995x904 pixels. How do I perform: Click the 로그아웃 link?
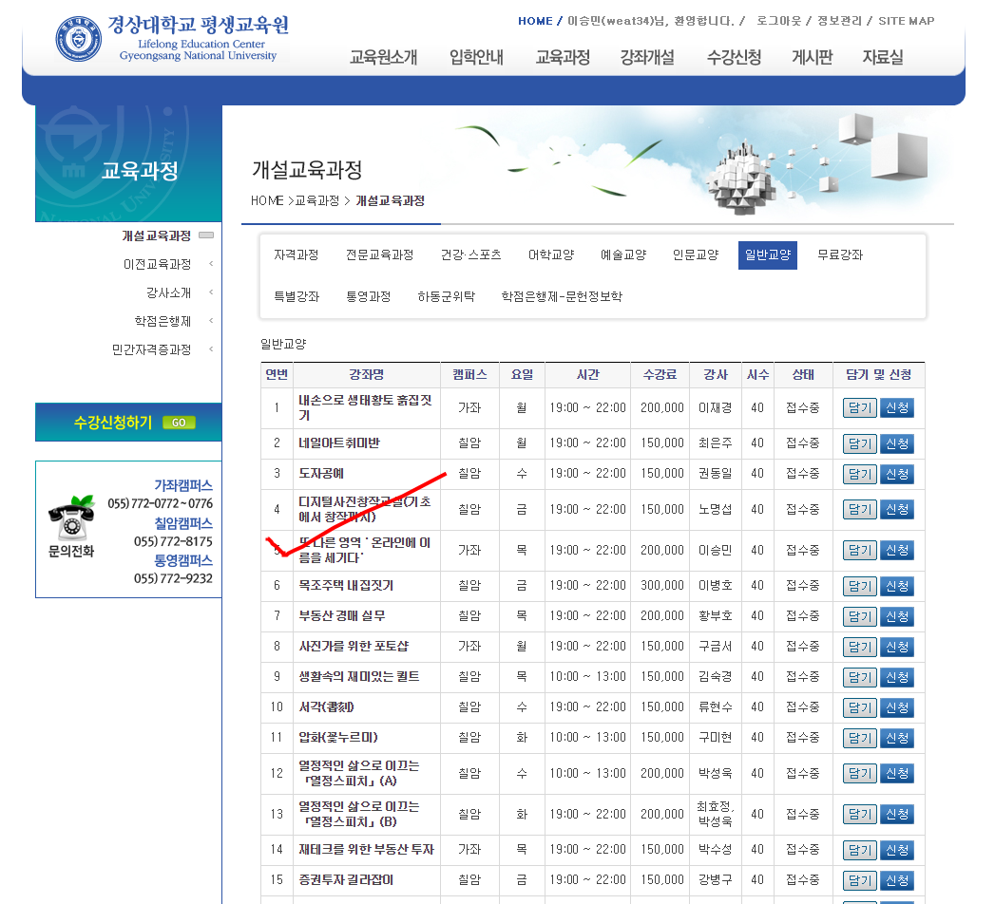click(x=778, y=21)
